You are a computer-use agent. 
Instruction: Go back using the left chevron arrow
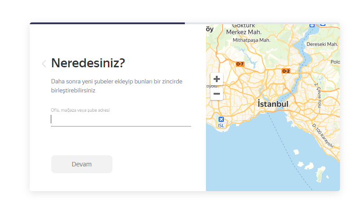(x=44, y=64)
